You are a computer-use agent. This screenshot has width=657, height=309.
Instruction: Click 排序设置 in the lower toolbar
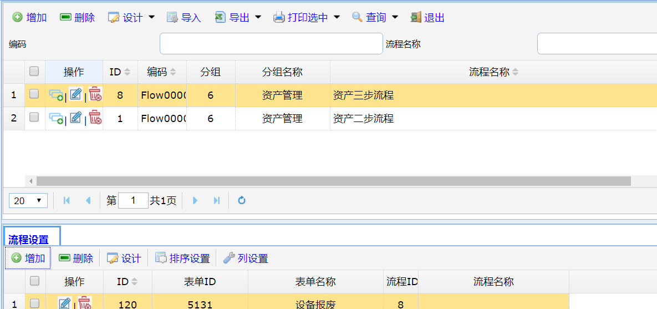[x=183, y=258]
